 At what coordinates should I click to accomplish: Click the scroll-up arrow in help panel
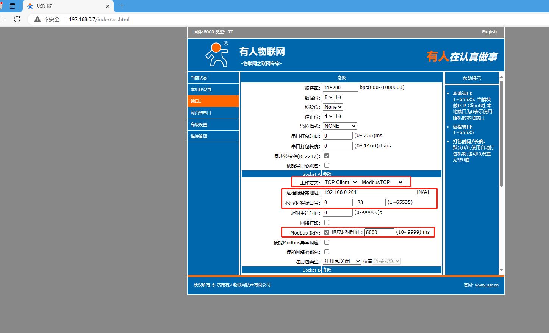[x=501, y=77]
